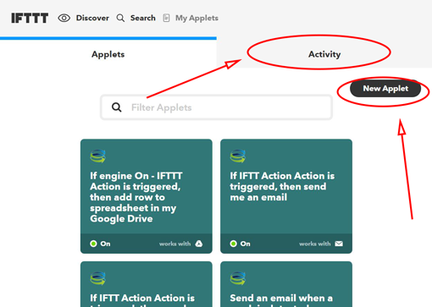Click into the Filter Applets field

point(216,107)
